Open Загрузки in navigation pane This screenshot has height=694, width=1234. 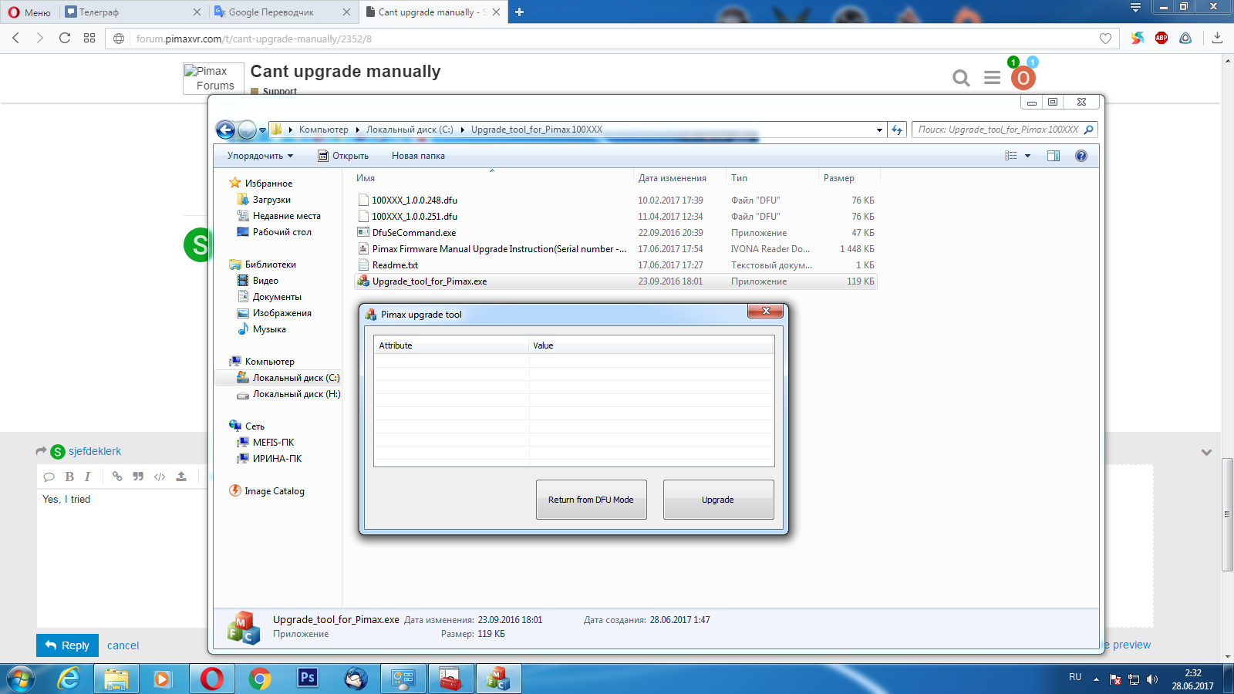coord(271,200)
